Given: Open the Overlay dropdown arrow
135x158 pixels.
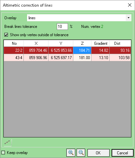Looking at the screenshot, I should click(x=128, y=18).
